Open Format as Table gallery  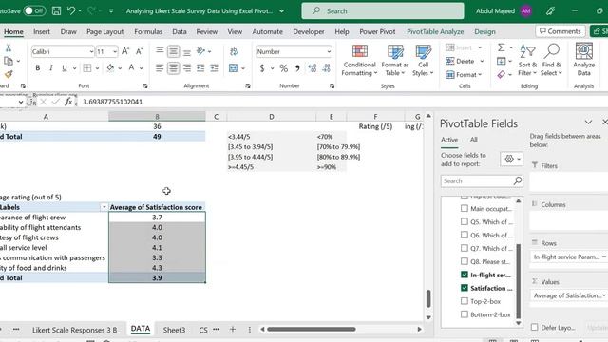coord(395,60)
